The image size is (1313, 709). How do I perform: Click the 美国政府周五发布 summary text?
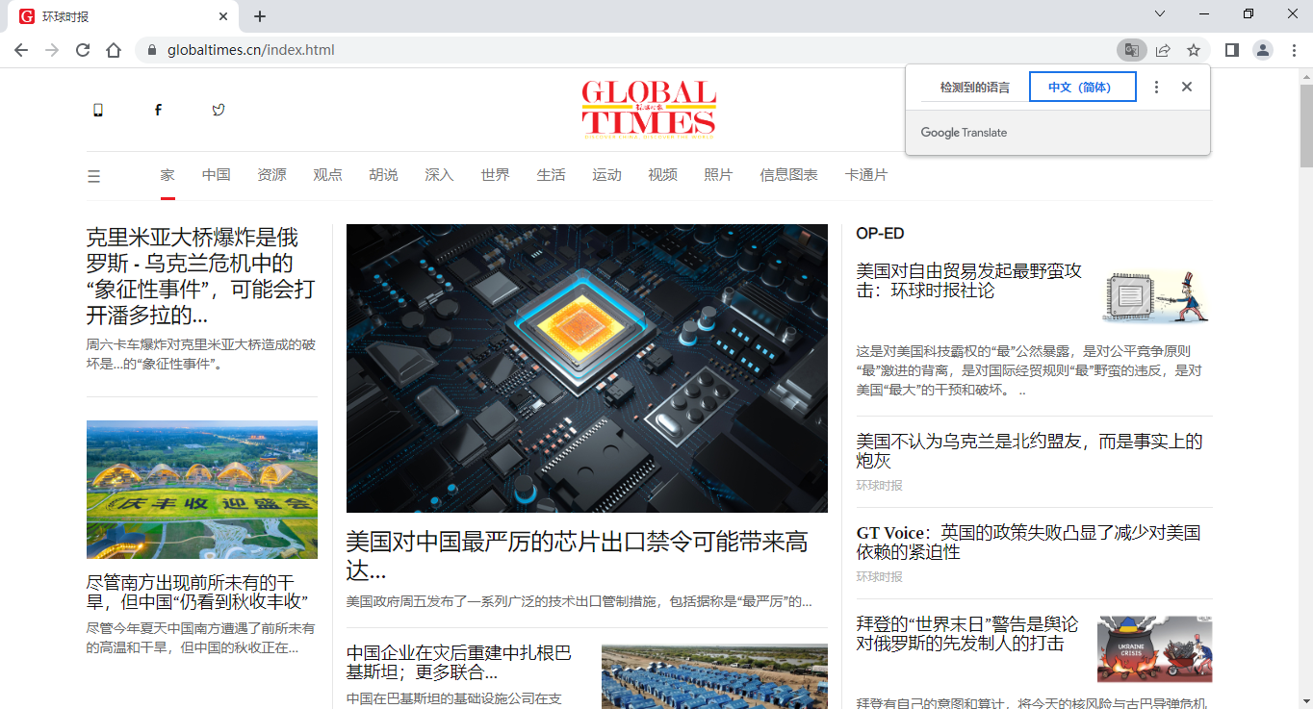click(x=579, y=602)
